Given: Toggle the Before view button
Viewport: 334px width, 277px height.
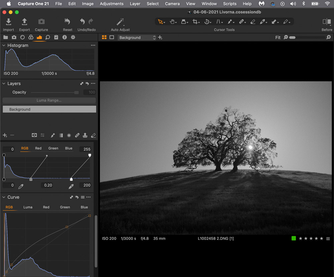Looking at the screenshot, I should 327,21.
